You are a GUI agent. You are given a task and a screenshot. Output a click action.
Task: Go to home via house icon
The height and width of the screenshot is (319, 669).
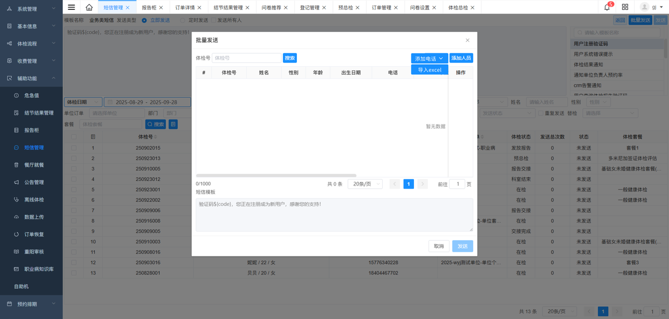point(89,7)
